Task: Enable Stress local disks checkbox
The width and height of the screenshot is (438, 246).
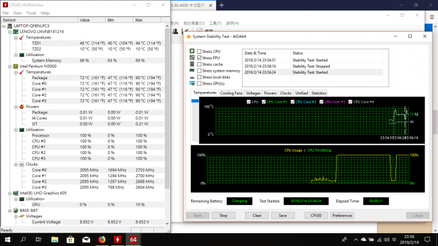Action: pyautogui.click(x=199, y=77)
